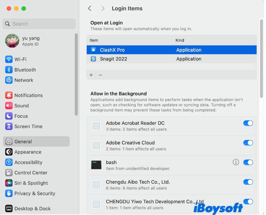Viewport: 266px width, 215px height.
Task: Click the info icon next to bash
Action: coord(236,162)
